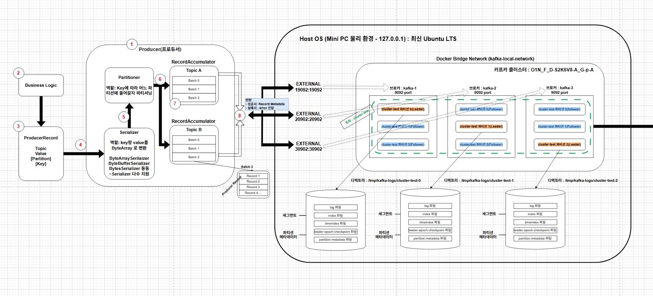The height and width of the screenshot is (296, 653).
Task: Click index 파일 in cluster-test-1 cylinder
Action: coord(430,214)
